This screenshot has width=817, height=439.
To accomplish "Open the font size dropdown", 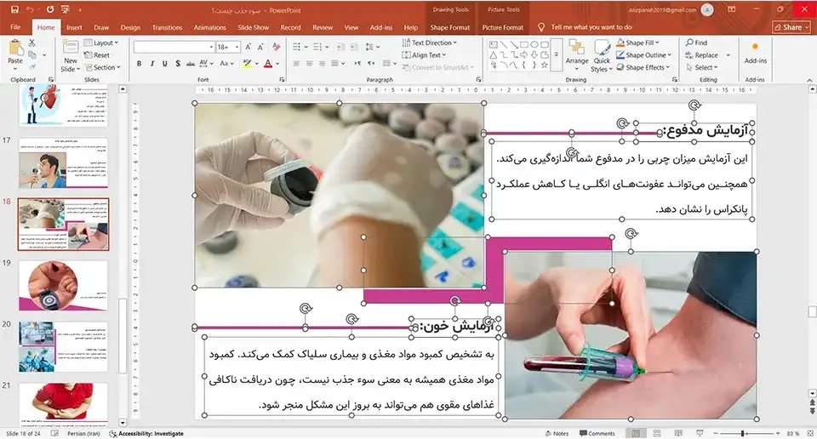I will pos(237,47).
